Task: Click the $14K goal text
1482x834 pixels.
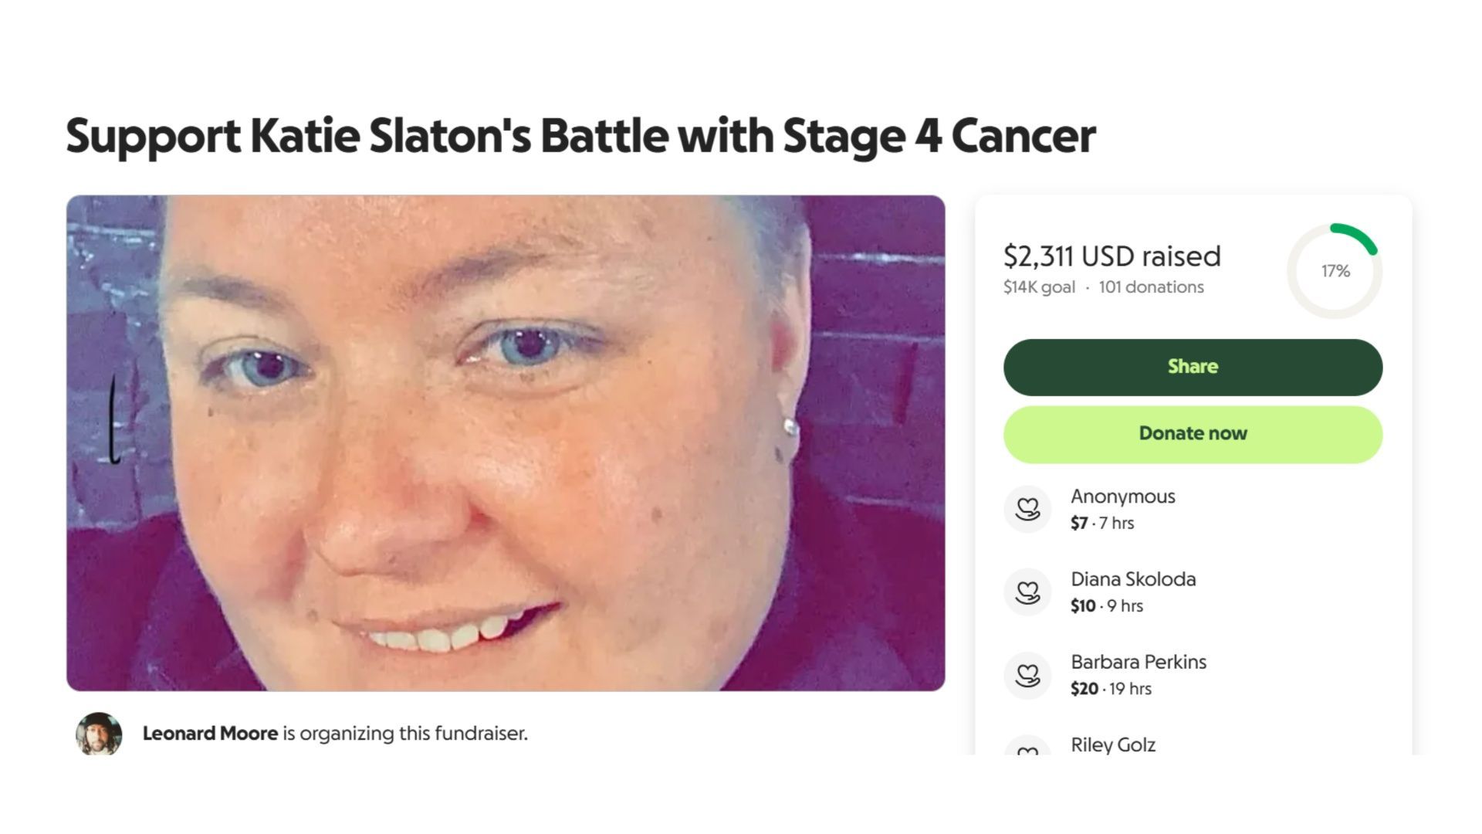Action: point(1039,287)
